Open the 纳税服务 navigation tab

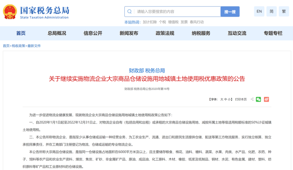[x=201, y=33]
